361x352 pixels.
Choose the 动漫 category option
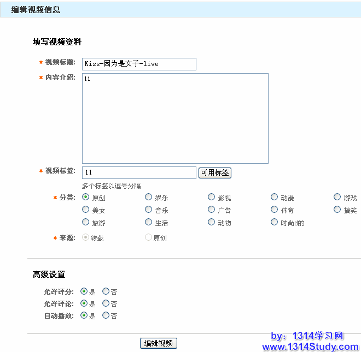[x=275, y=197]
